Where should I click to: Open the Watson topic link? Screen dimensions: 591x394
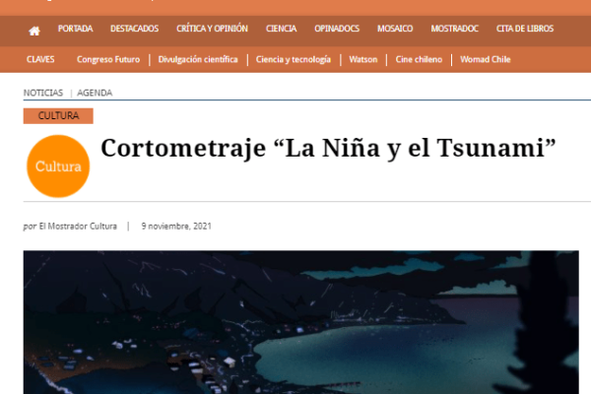pyautogui.click(x=362, y=59)
